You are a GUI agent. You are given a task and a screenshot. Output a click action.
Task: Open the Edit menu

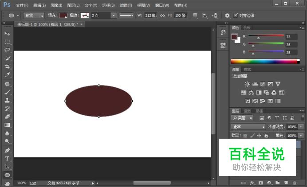pos(39,5)
